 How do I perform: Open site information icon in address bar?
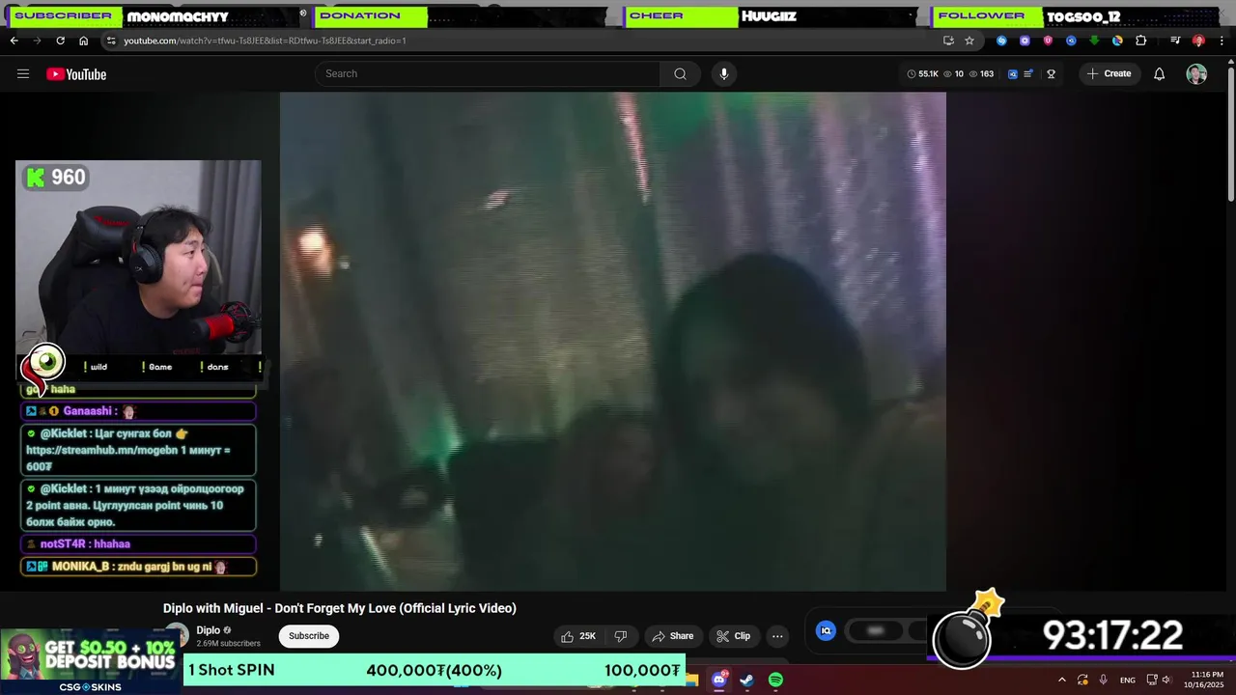[x=111, y=41]
